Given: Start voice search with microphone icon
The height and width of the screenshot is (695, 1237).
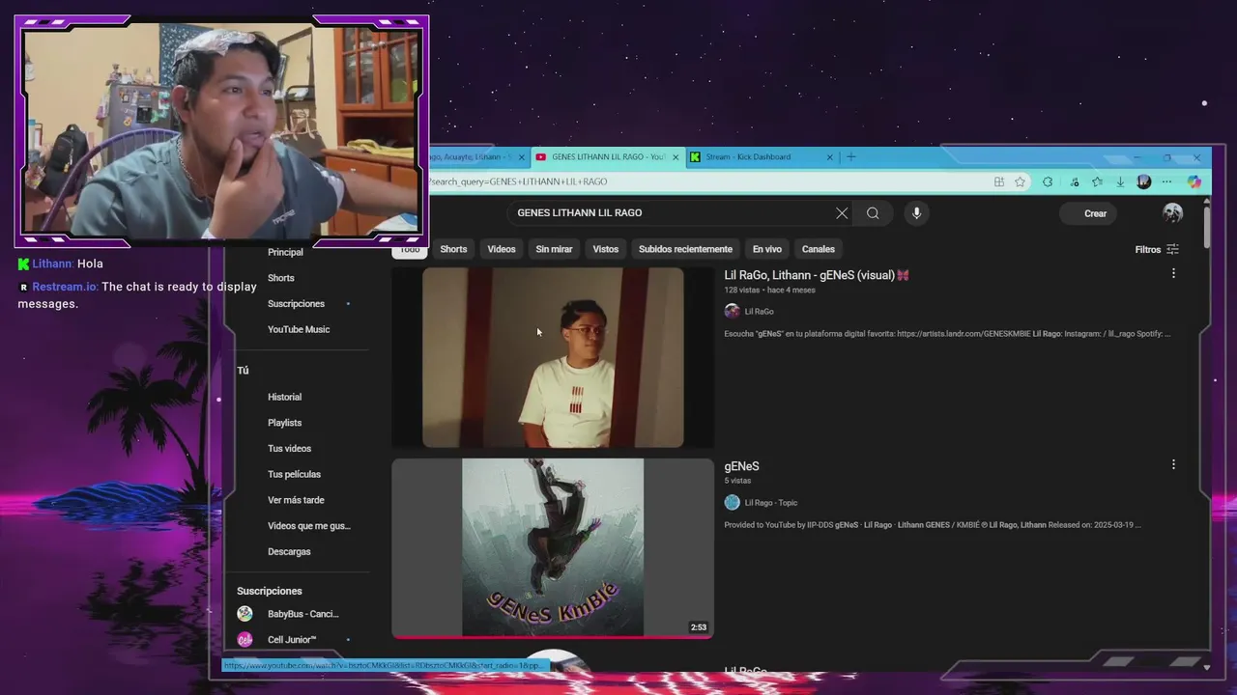Looking at the screenshot, I should click(916, 213).
